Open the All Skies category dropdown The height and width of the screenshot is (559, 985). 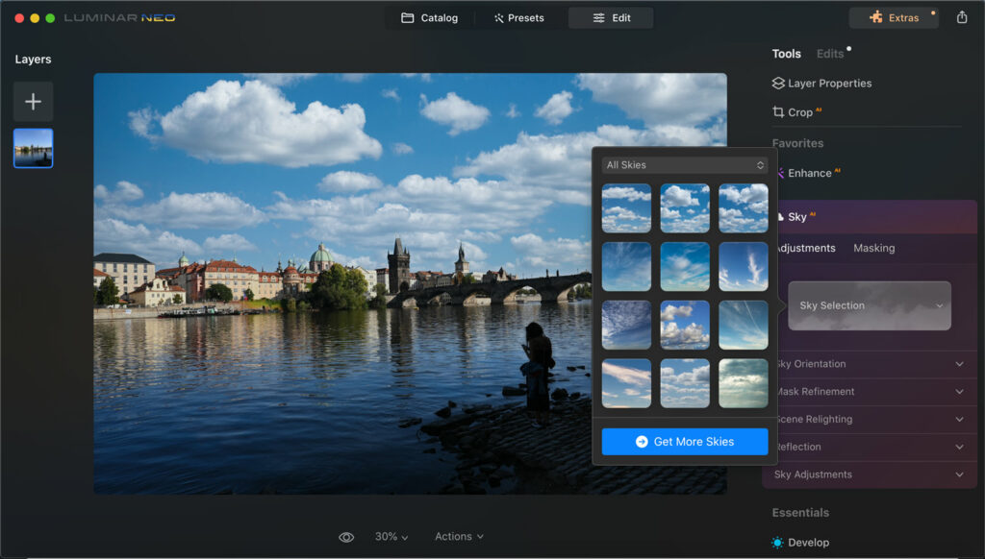point(684,165)
